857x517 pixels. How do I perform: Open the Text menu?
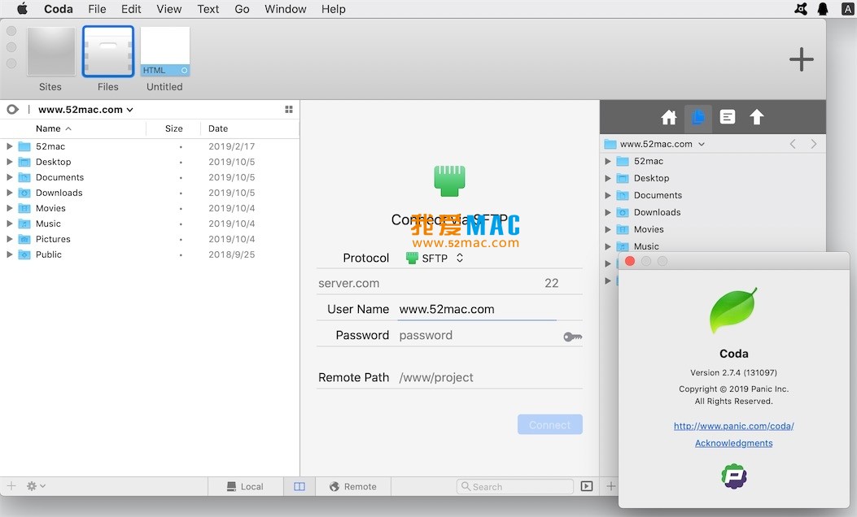point(208,9)
